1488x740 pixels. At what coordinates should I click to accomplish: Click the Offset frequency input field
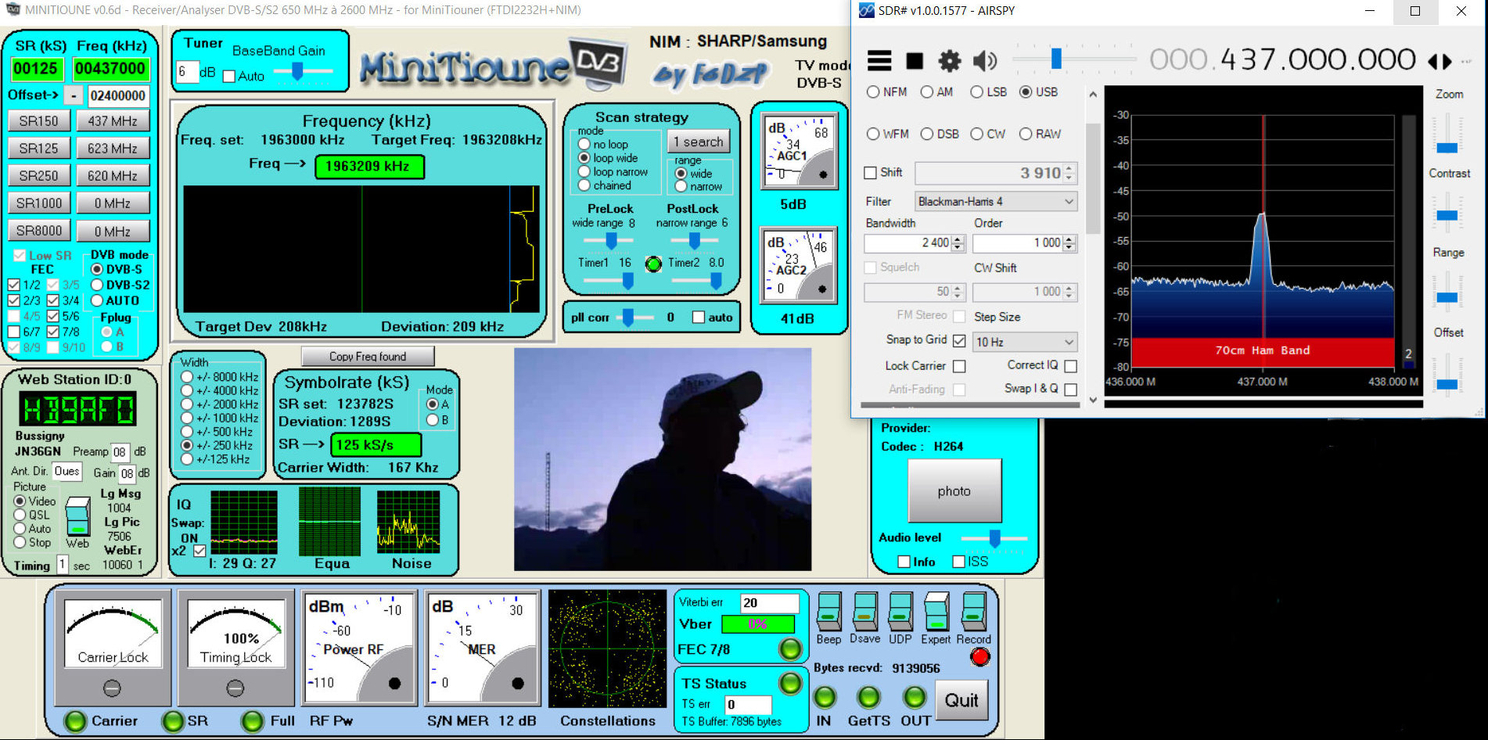[x=117, y=95]
